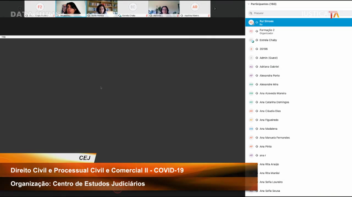The image size is (352, 197).
Task: Click the AP avatar of Alexandra Porto
Action: pyautogui.click(x=251, y=76)
